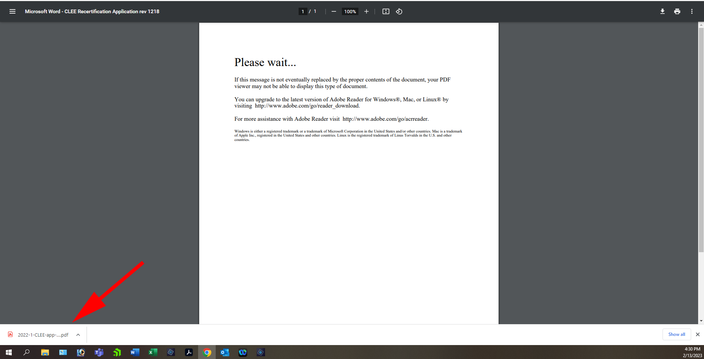Click the 100% zoom level field
Image resolution: width=704 pixels, height=359 pixels.
point(350,11)
